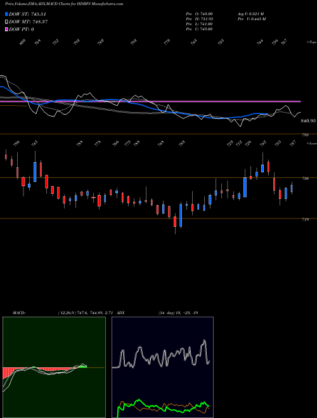Click the blue DOW ST legend swatch
317x418 pixels.
[x=7, y=14]
